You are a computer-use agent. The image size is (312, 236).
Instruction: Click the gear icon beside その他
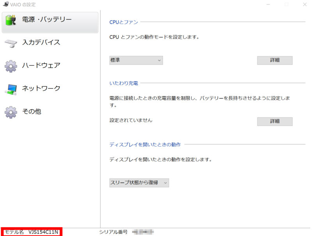pyautogui.click(x=11, y=112)
